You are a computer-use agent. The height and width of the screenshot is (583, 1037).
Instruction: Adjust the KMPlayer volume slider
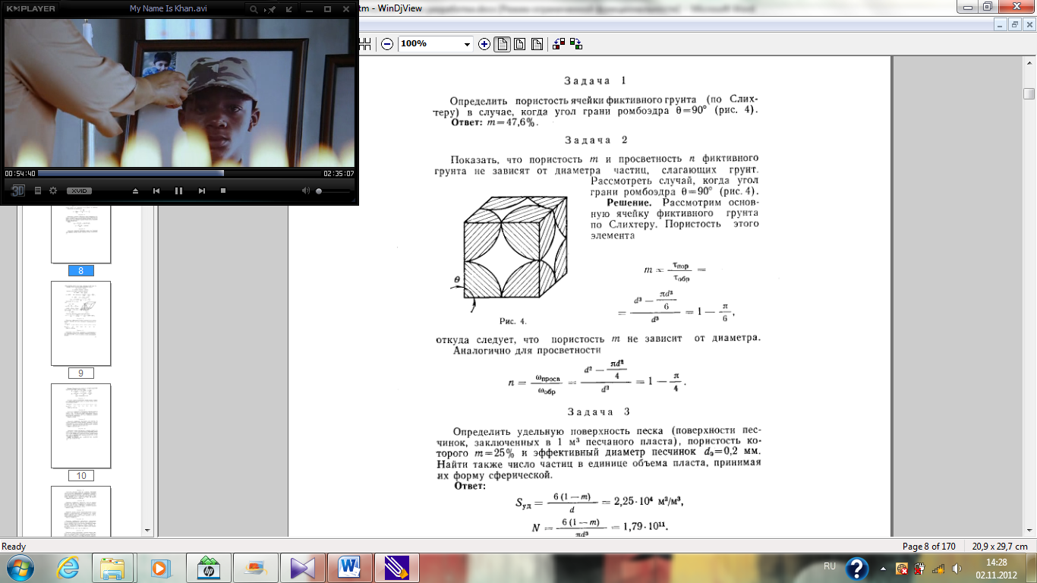point(333,191)
